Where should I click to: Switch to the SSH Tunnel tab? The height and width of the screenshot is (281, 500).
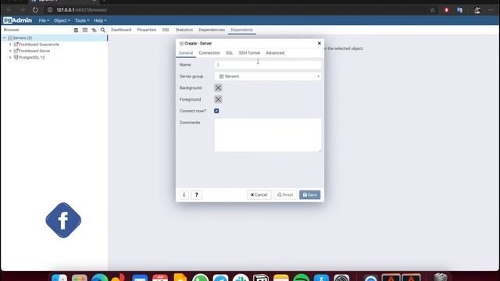coord(249,53)
